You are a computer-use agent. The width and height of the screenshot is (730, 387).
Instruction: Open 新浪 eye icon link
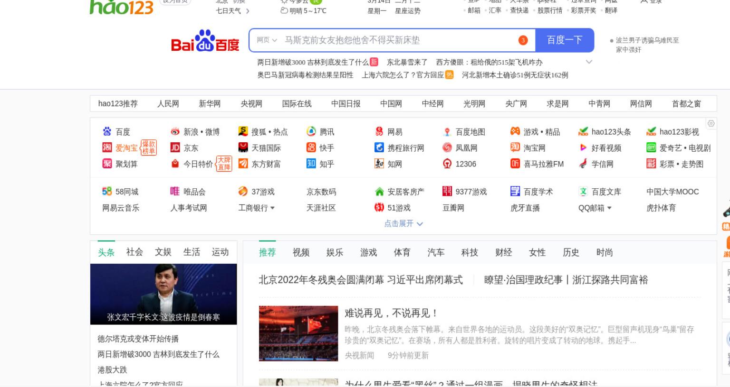point(175,131)
